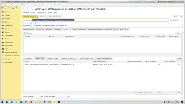185x104 pixels.
Task: Click Обновить above the contracts table
Action: [28, 33]
